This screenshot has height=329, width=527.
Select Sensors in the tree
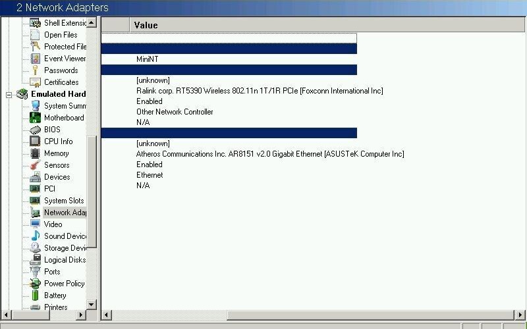tap(57, 165)
